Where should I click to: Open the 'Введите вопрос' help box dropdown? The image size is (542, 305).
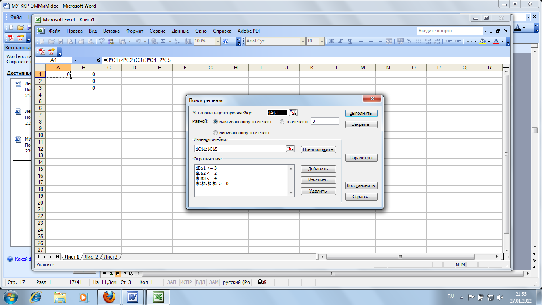pos(485,31)
